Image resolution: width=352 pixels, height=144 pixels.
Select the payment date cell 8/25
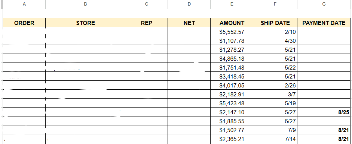point(324,112)
